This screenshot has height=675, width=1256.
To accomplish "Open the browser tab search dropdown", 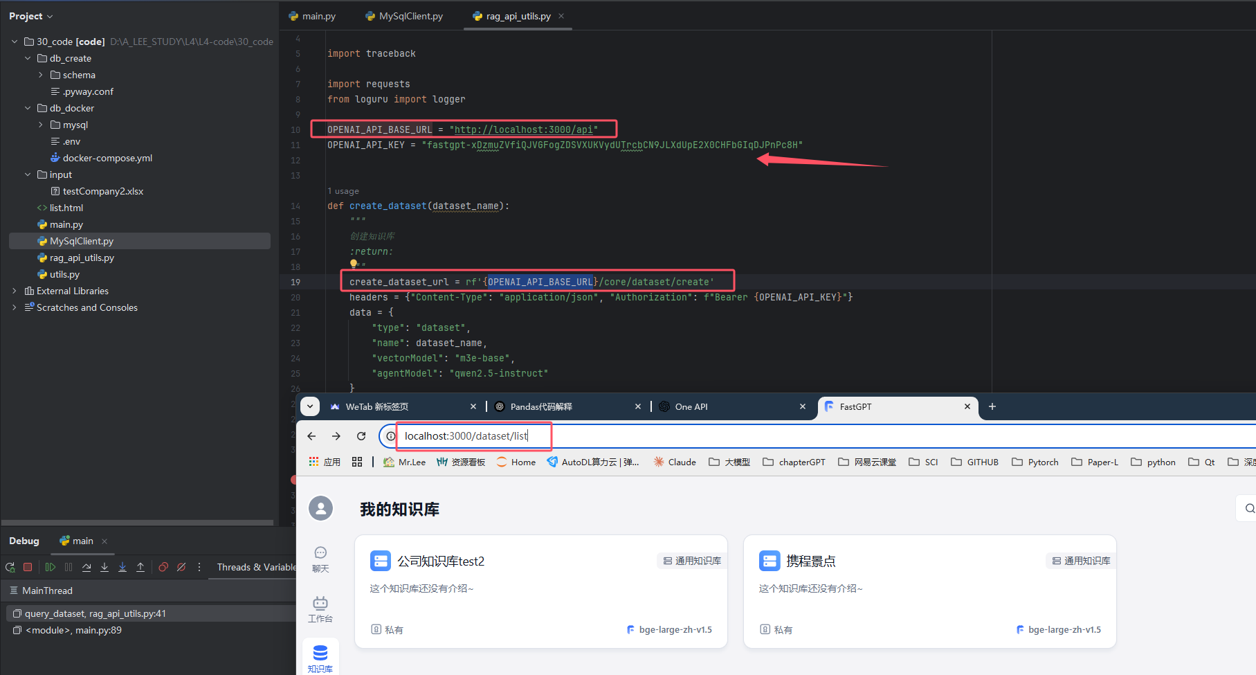I will click(310, 406).
